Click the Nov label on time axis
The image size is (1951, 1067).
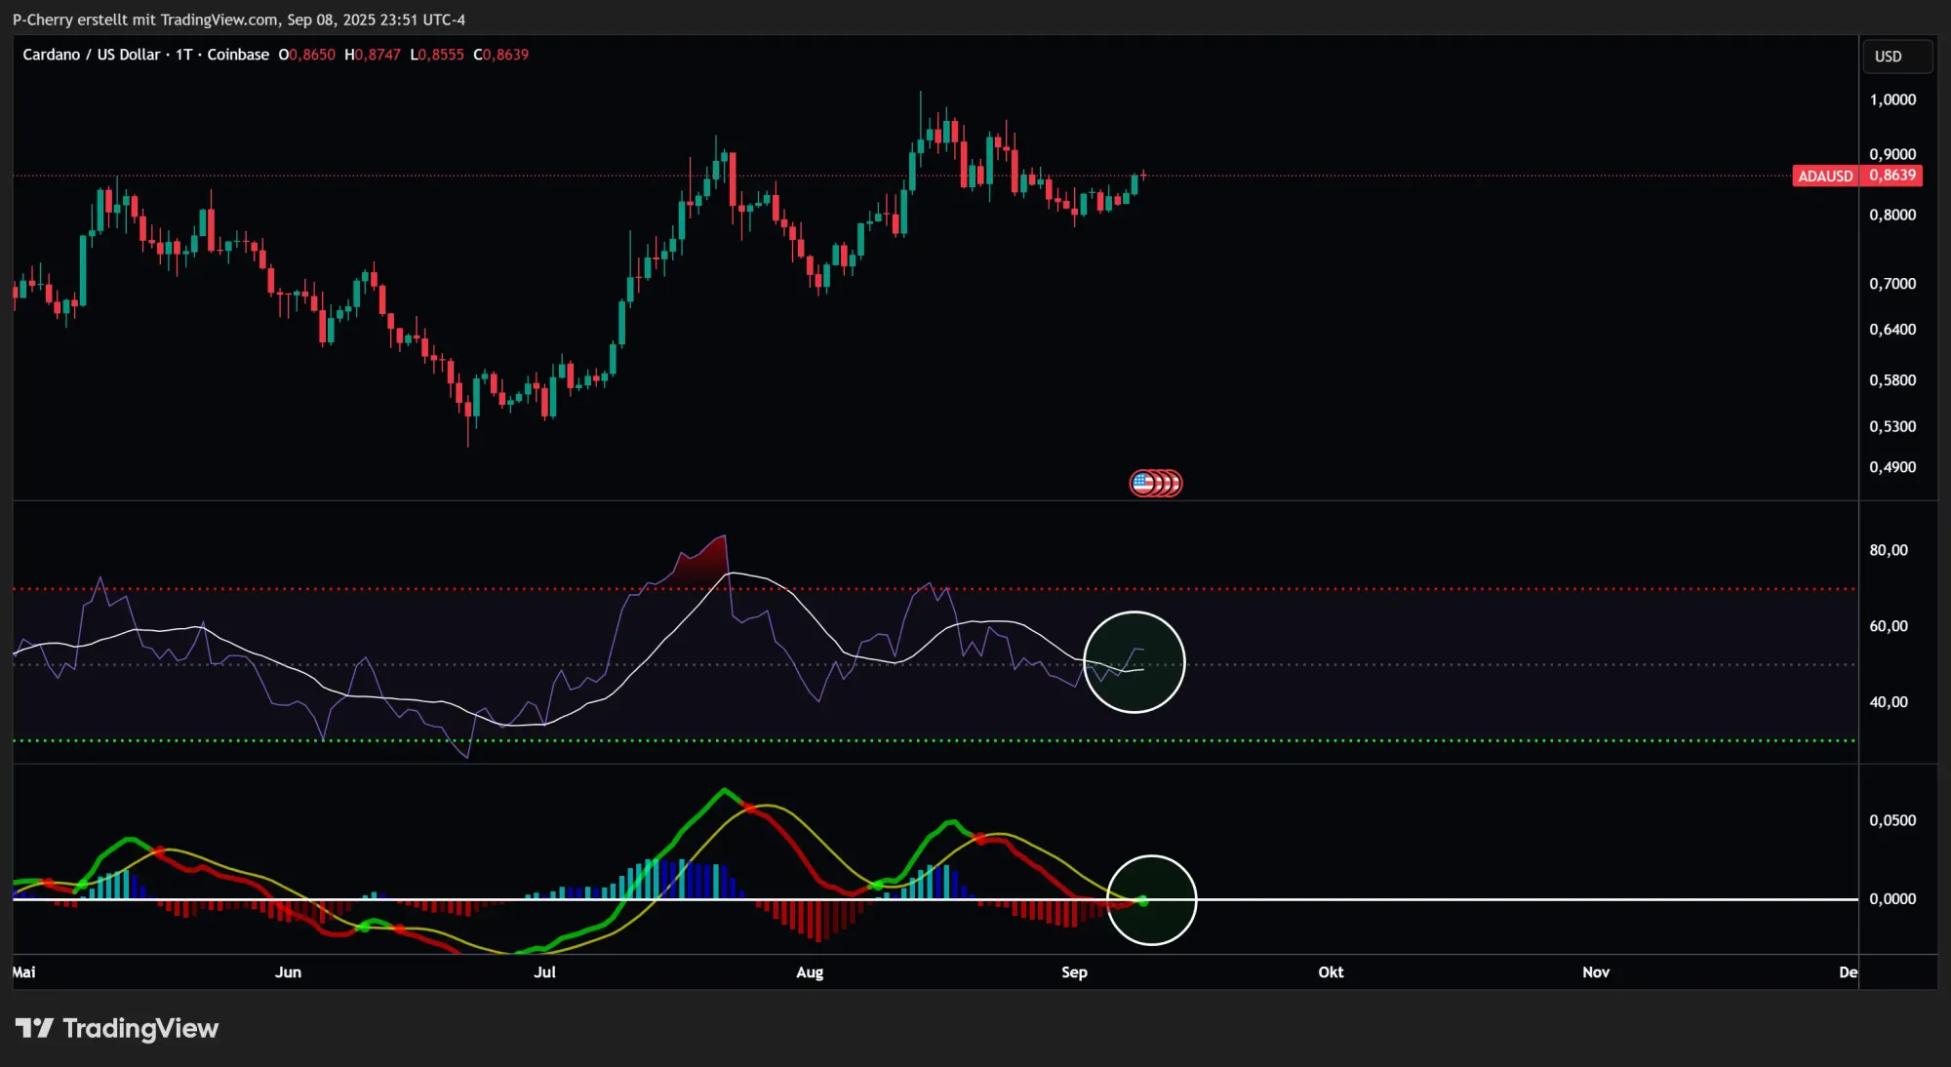coord(1596,972)
